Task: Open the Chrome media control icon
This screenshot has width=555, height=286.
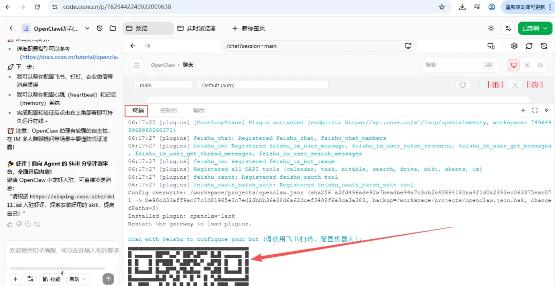Action: (477, 7)
